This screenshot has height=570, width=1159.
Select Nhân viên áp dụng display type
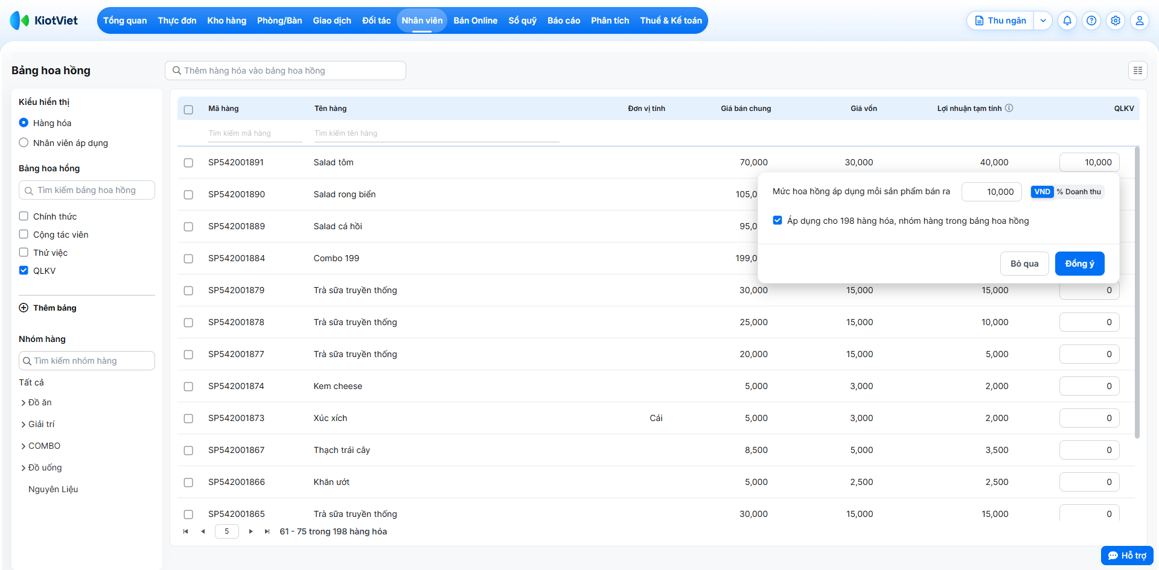(x=24, y=142)
